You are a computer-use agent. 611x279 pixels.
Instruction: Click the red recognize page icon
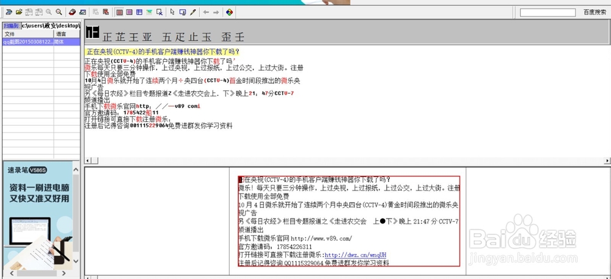point(106,12)
